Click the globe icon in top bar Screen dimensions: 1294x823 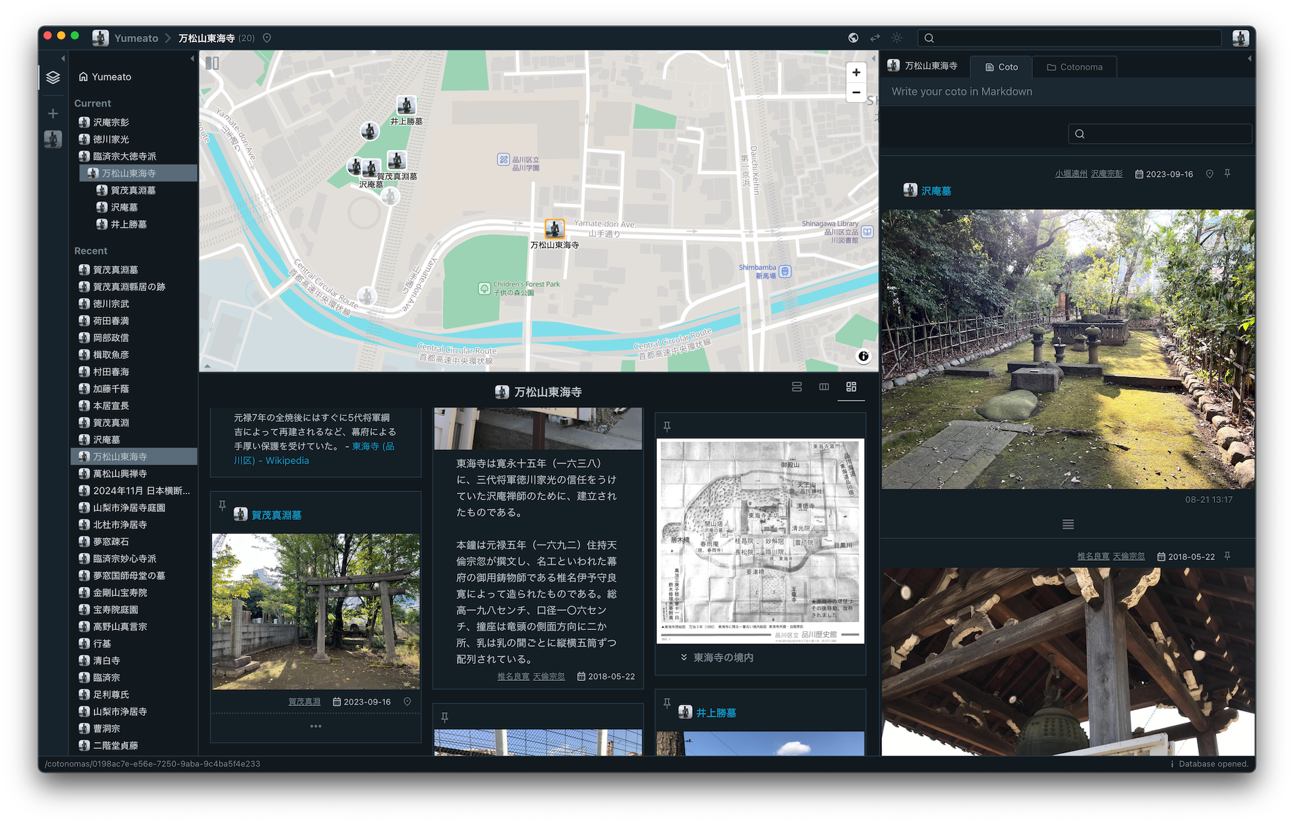coord(853,38)
